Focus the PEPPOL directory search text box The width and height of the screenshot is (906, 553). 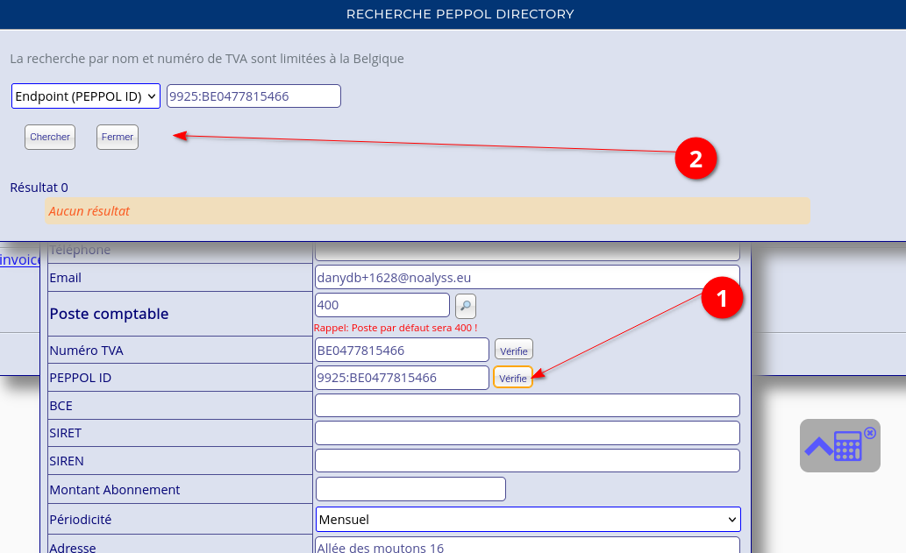coord(253,96)
